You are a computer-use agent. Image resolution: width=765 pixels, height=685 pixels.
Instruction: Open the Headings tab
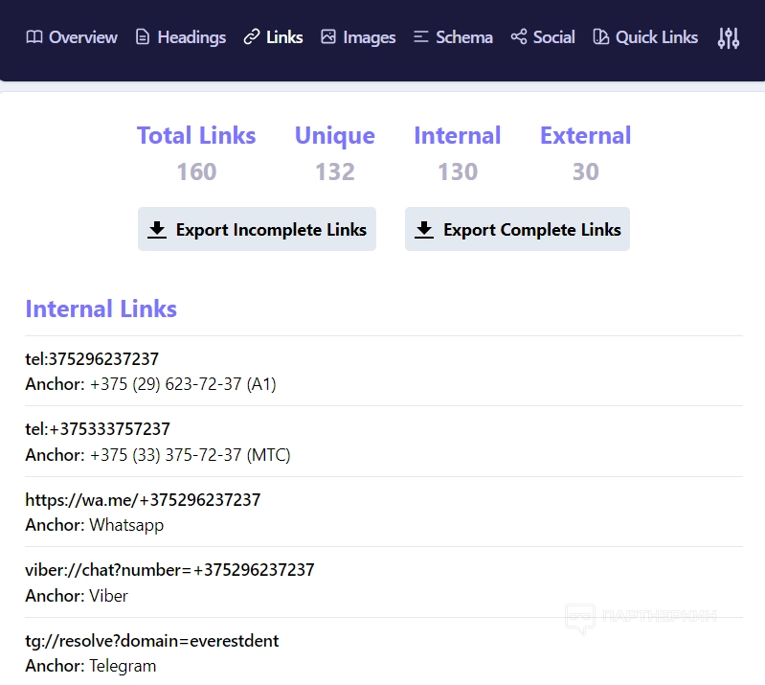pos(181,37)
